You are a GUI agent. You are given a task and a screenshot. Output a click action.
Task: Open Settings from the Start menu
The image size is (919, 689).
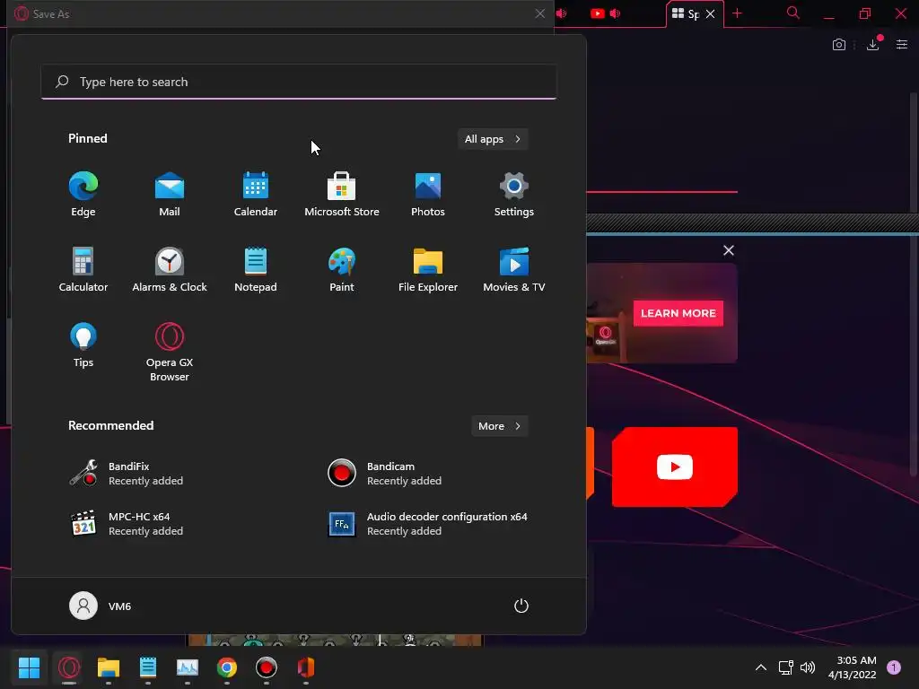pos(514,195)
